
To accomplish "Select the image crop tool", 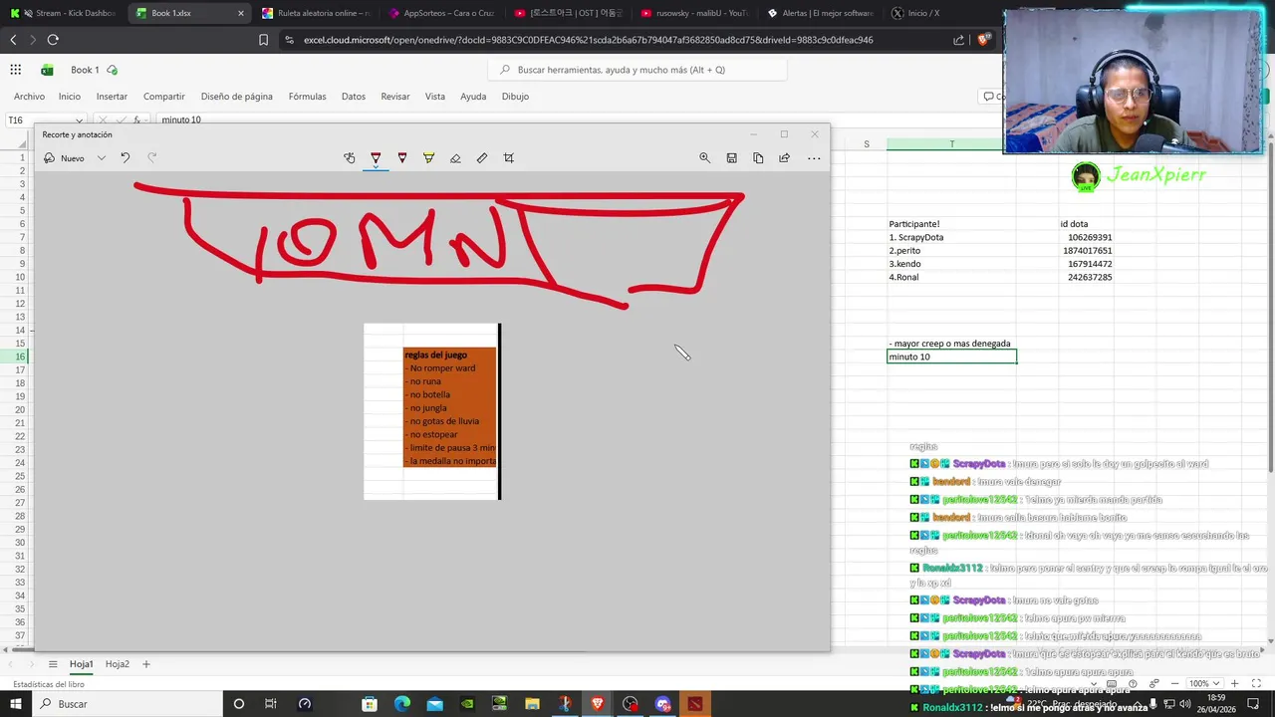I will point(509,158).
